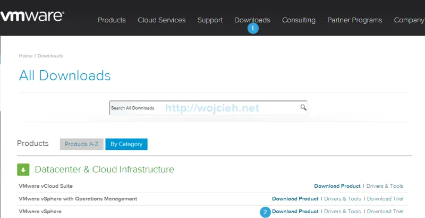Open the Company menu
425x218 pixels.
pos(409,20)
